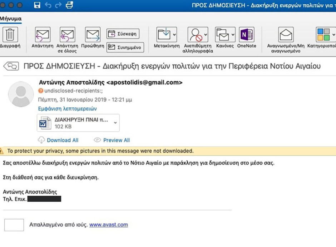The height and width of the screenshot is (247, 336).
Task: Click Απάντηση σε όλους reply-all icon
Action: 68,35
